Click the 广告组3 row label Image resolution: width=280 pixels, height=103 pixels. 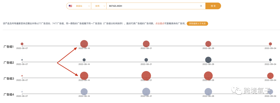click(9, 79)
